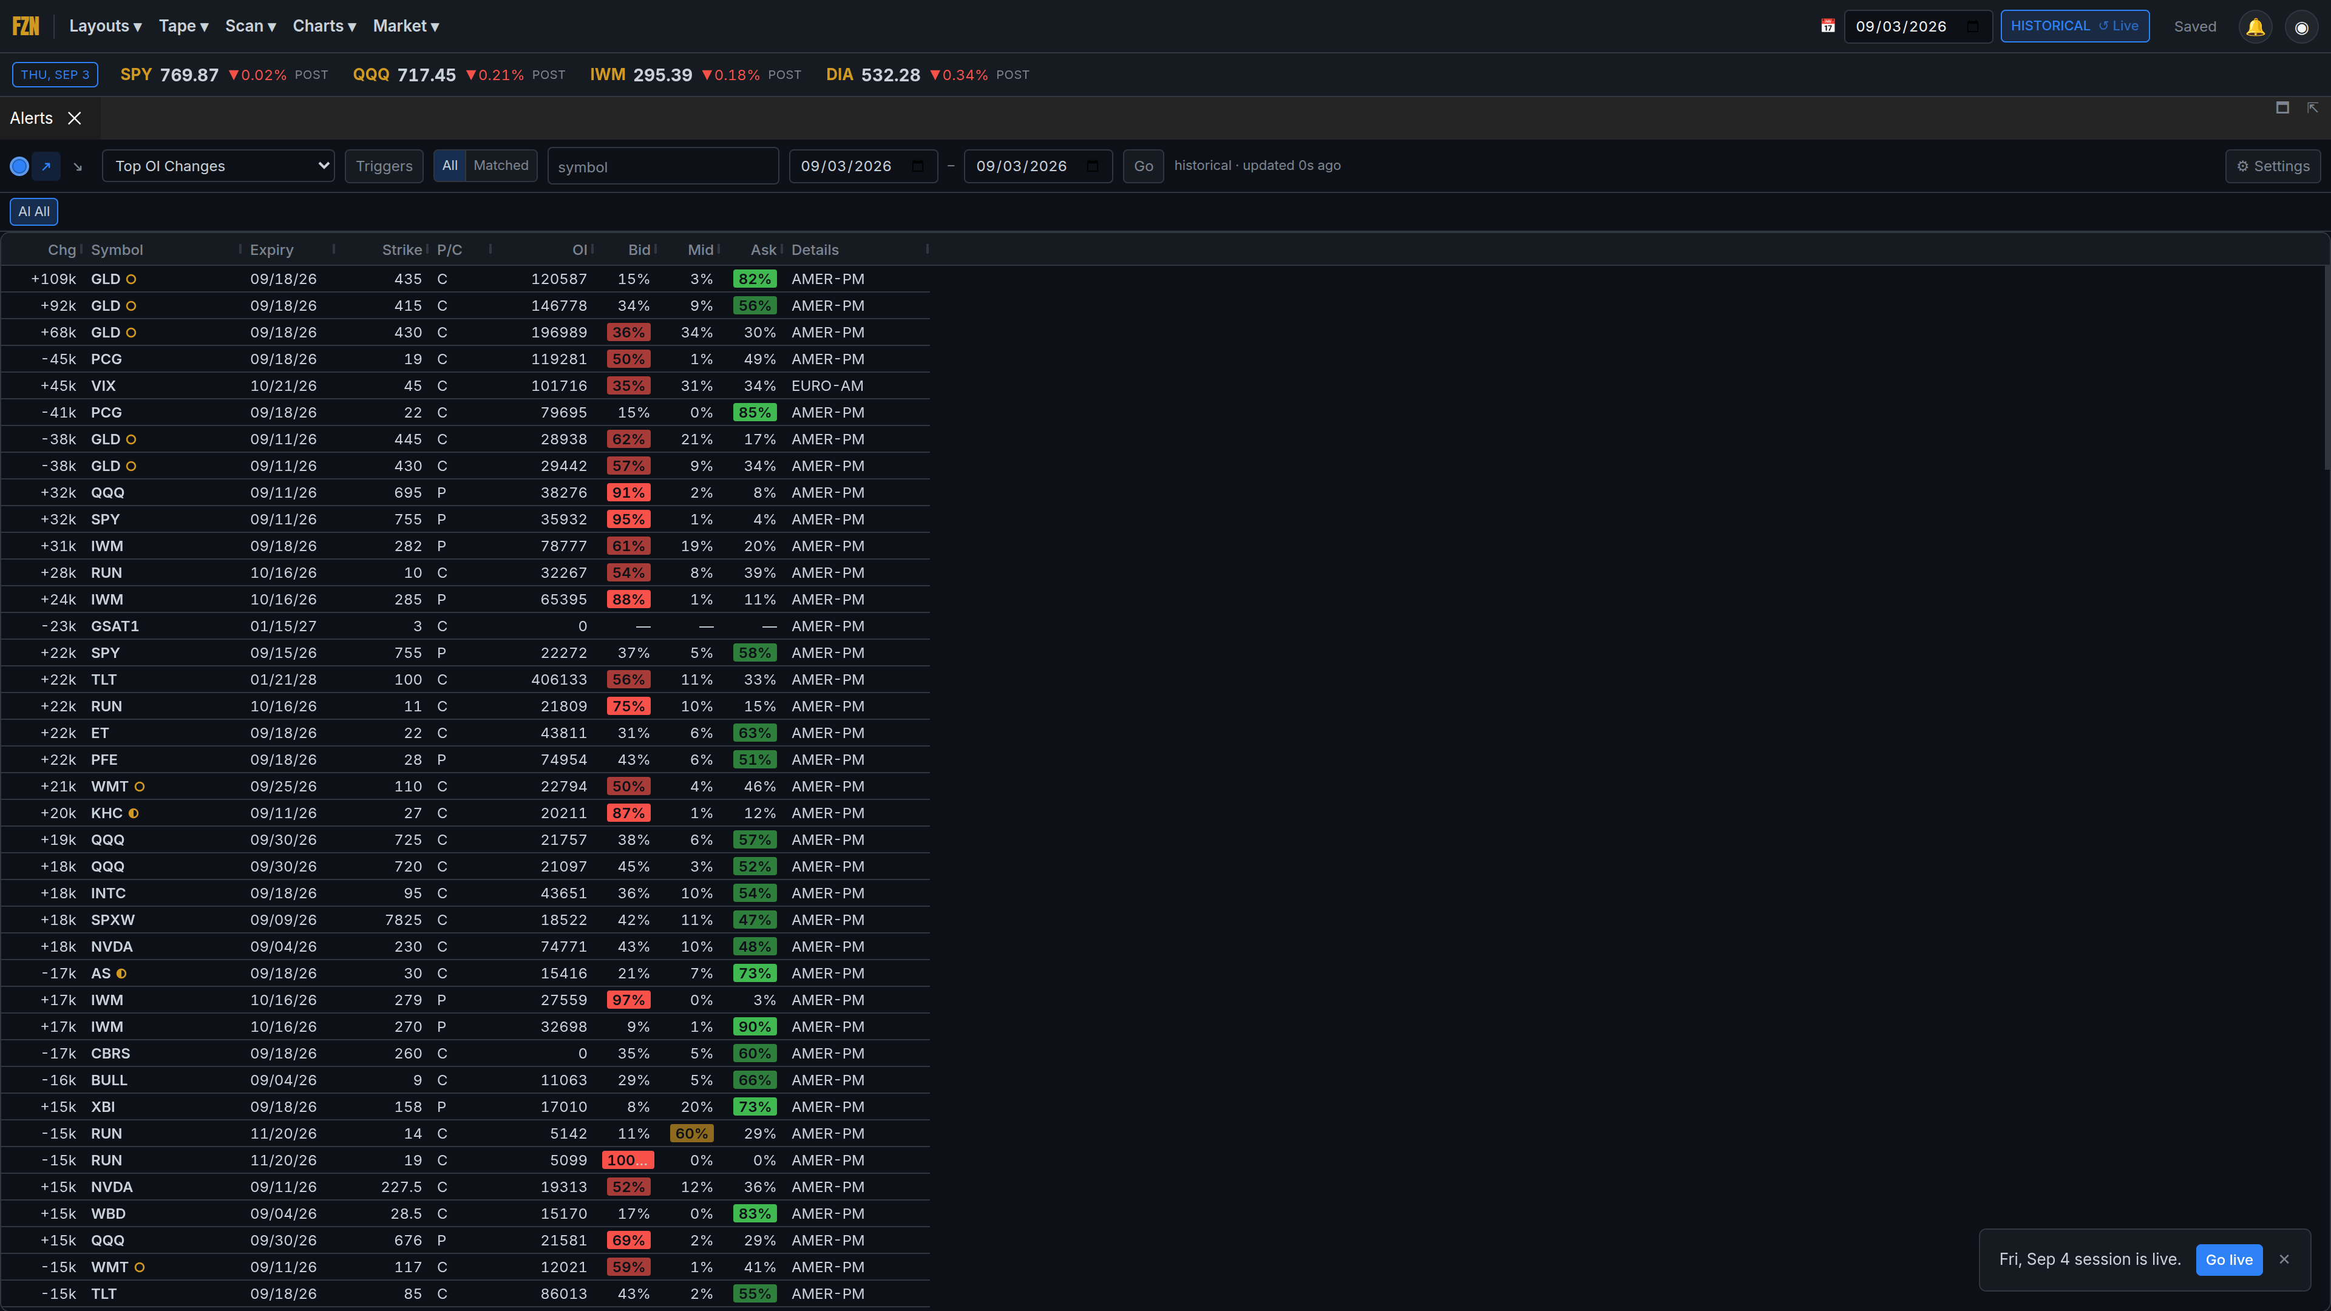Image resolution: width=2331 pixels, height=1311 pixels.
Task: Open the round profile icon beside the bell
Action: (2301, 27)
